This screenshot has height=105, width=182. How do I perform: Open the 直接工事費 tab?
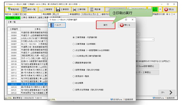43,17
